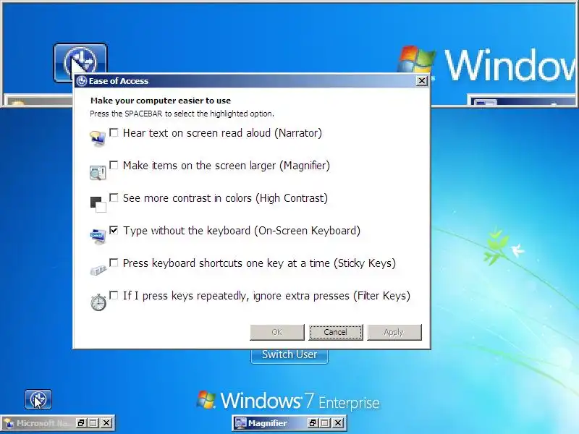
Task: Click the Magnifier window taskbar icon
Action: (240, 423)
